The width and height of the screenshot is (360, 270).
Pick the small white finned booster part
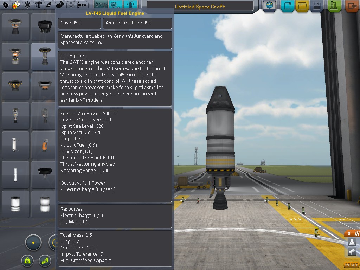click(x=15, y=145)
